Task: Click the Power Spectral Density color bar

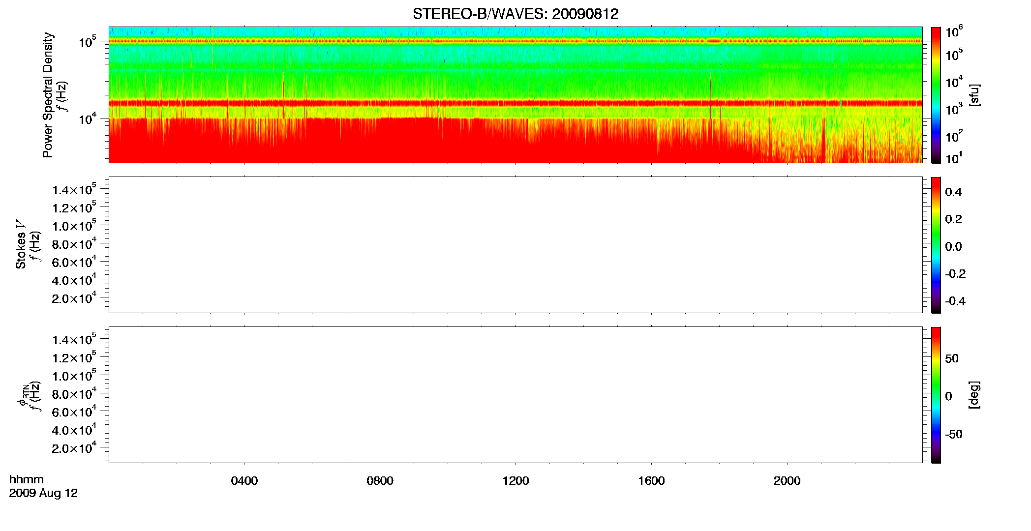Action: 936,95
